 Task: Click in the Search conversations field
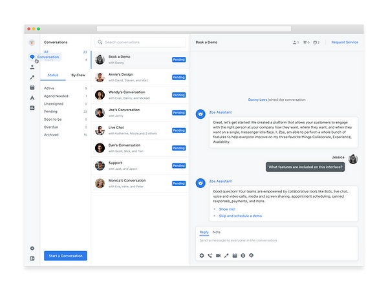[140, 42]
